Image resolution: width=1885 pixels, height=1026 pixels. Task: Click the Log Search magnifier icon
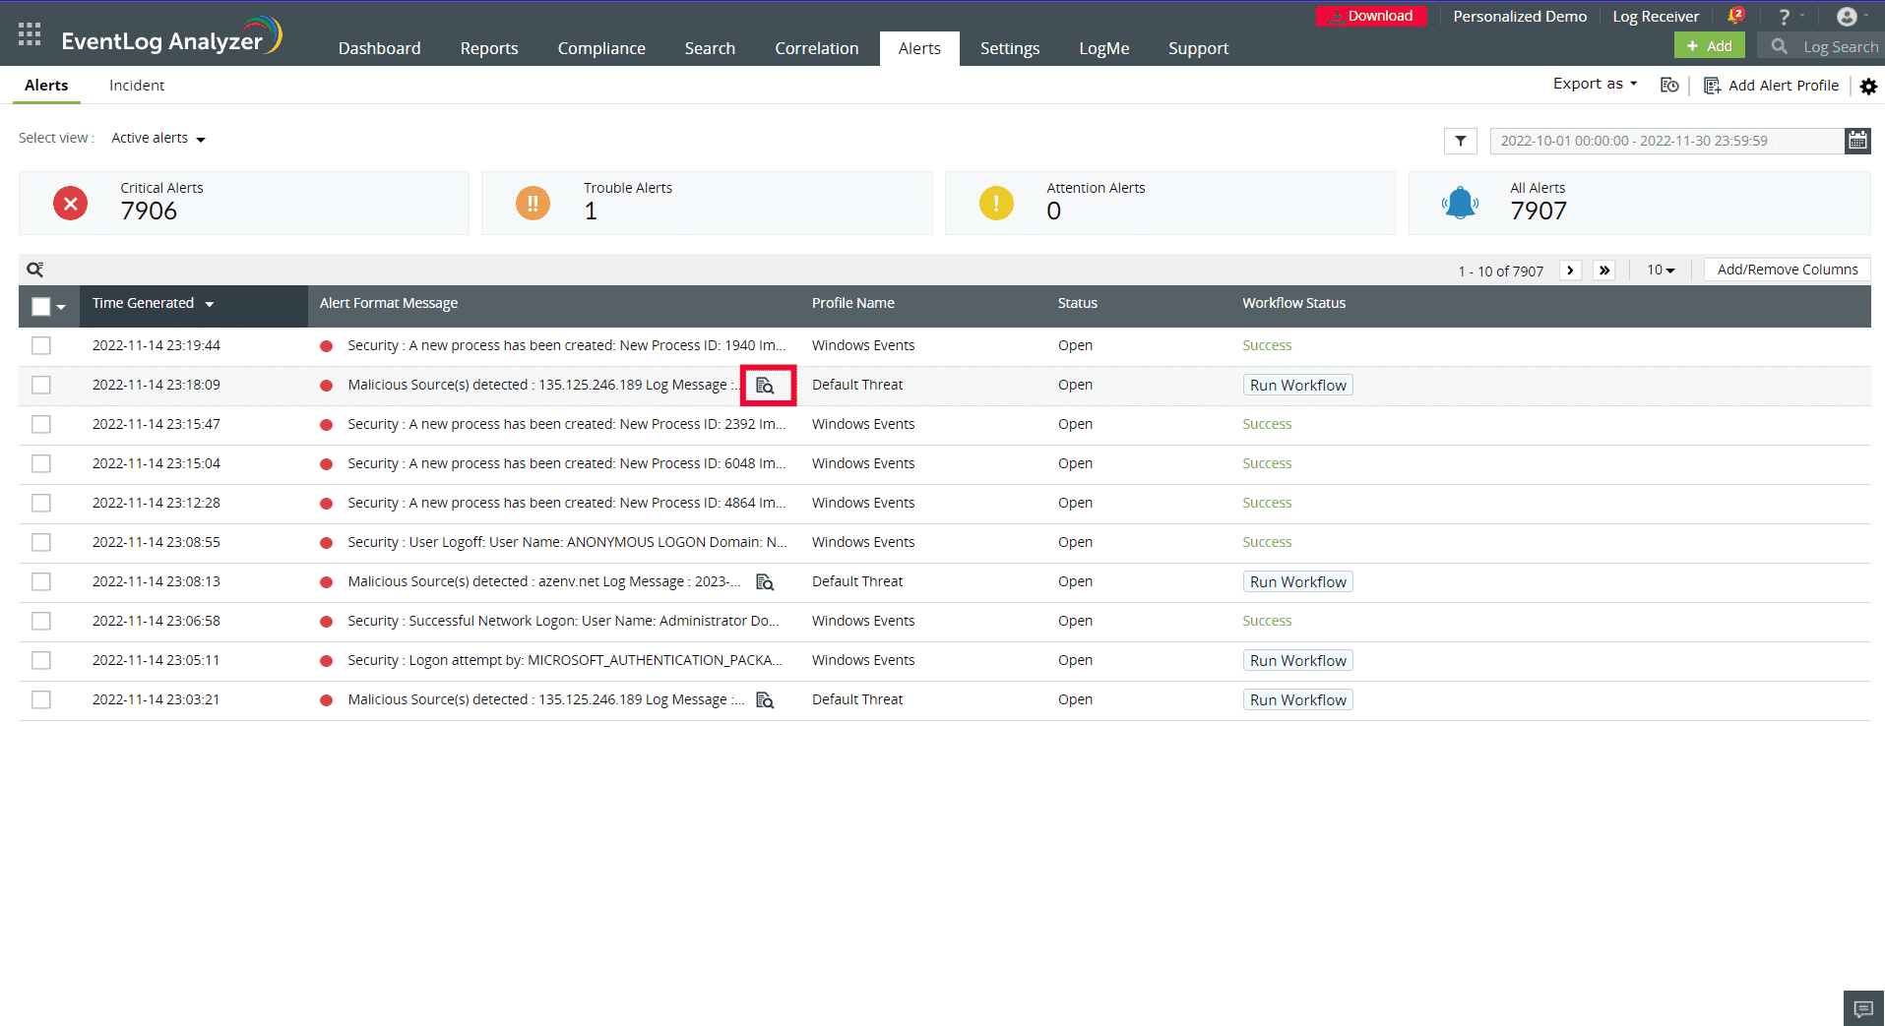(1779, 46)
